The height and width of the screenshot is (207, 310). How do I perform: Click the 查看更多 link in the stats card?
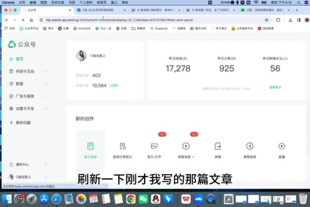(275, 87)
